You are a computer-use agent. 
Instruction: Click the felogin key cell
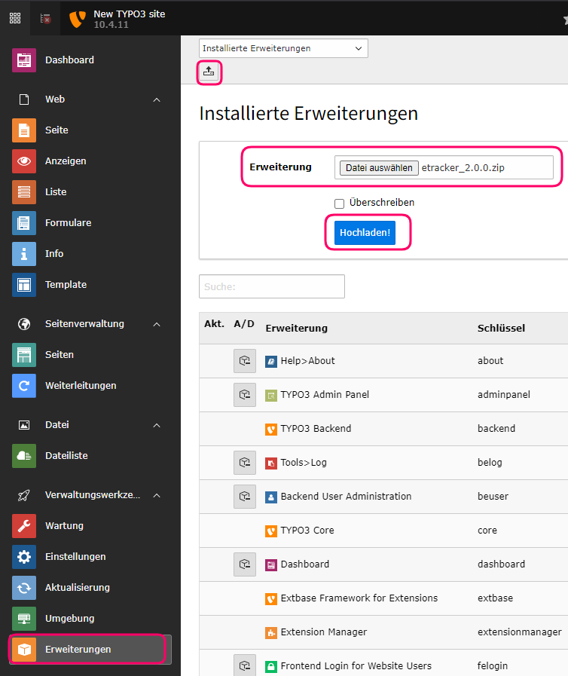point(493,665)
